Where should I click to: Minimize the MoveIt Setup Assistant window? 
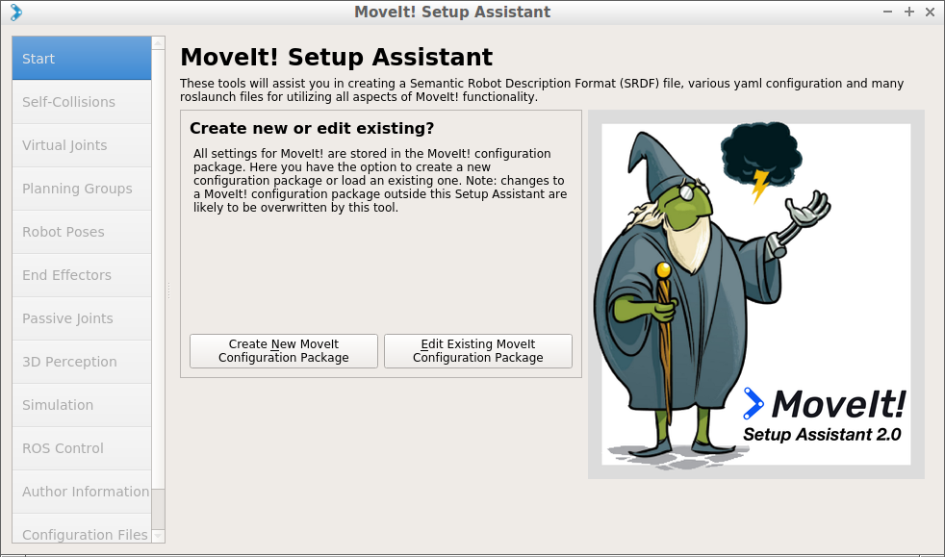(887, 12)
